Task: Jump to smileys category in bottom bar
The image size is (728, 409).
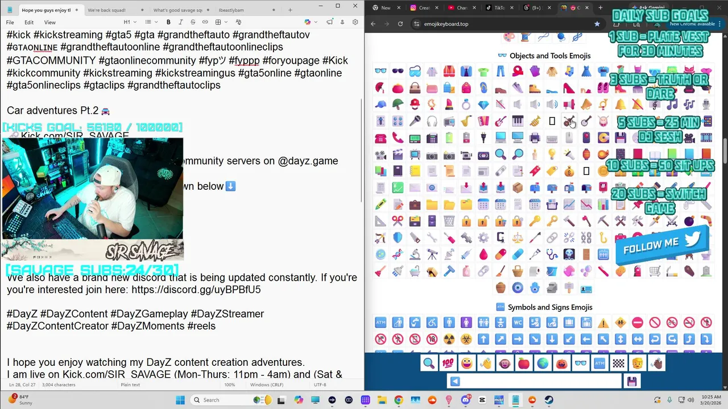Action: coord(467,364)
